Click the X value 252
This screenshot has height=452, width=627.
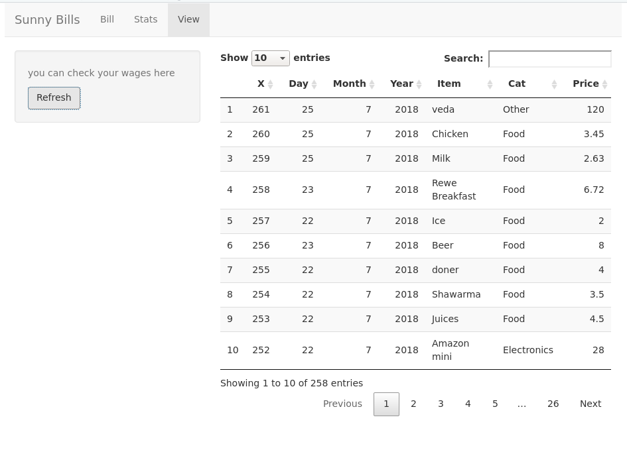click(x=261, y=350)
